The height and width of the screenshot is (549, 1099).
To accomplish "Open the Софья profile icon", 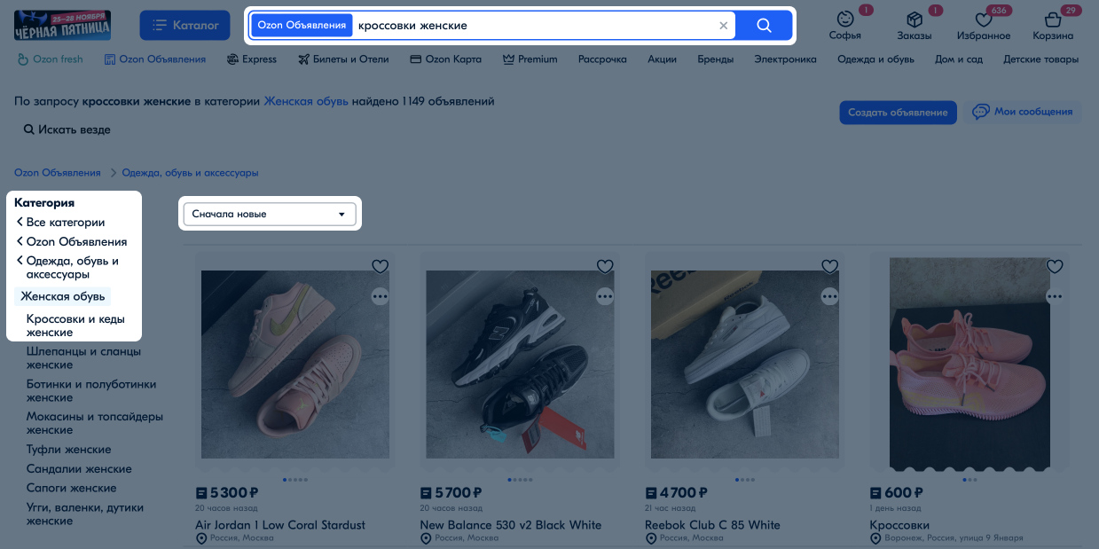I will click(845, 25).
